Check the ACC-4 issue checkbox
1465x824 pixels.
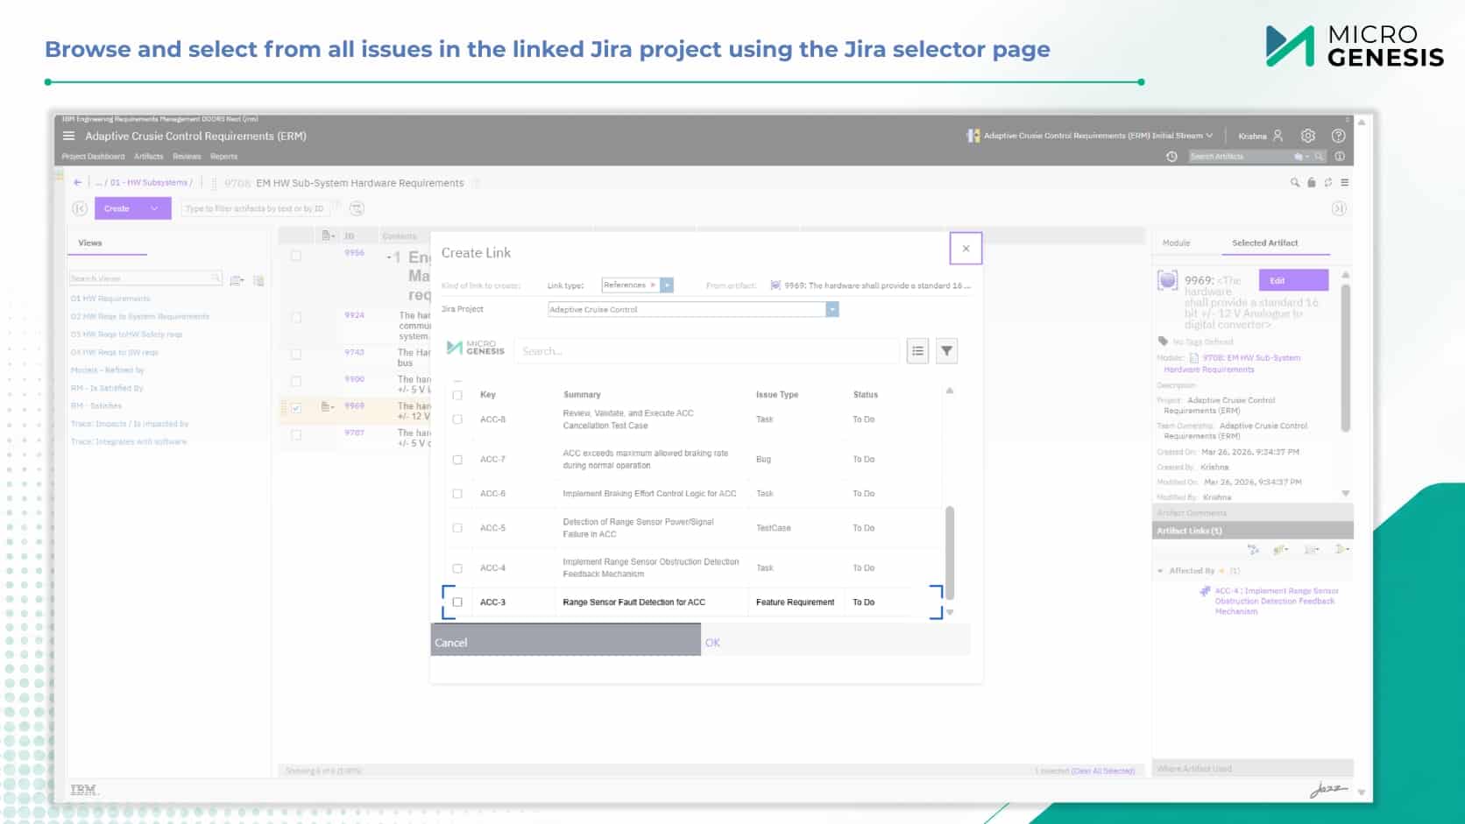(457, 568)
